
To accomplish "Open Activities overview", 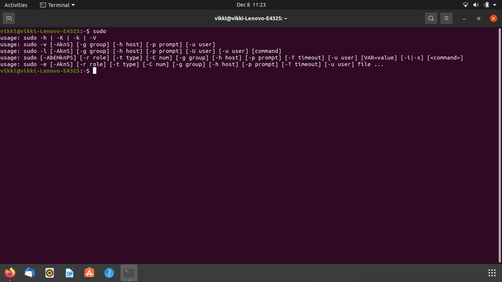I will click(x=16, y=5).
